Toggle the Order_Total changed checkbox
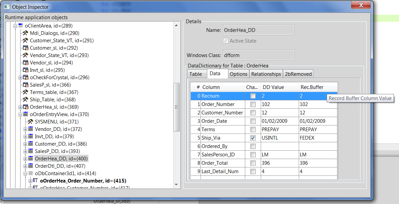Image resolution: width=399 pixels, height=204 pixels. click(x=253, y=163)
